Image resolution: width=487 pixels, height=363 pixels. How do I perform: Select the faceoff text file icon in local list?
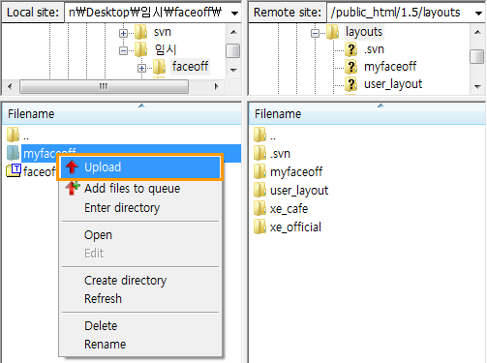pyautogui.click(x=14, y=170)
